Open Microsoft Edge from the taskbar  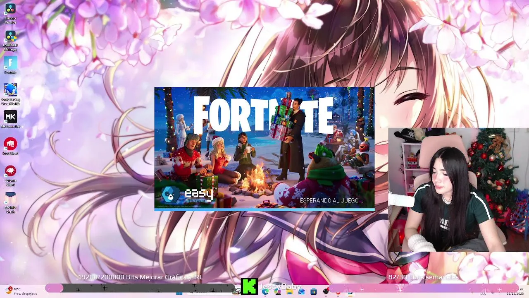265,291
